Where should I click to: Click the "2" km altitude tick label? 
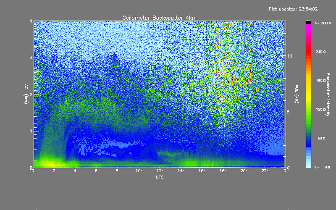click(31, 94)
